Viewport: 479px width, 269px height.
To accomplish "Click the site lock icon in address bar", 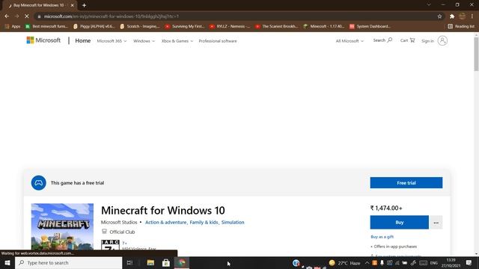I will 39,16.
